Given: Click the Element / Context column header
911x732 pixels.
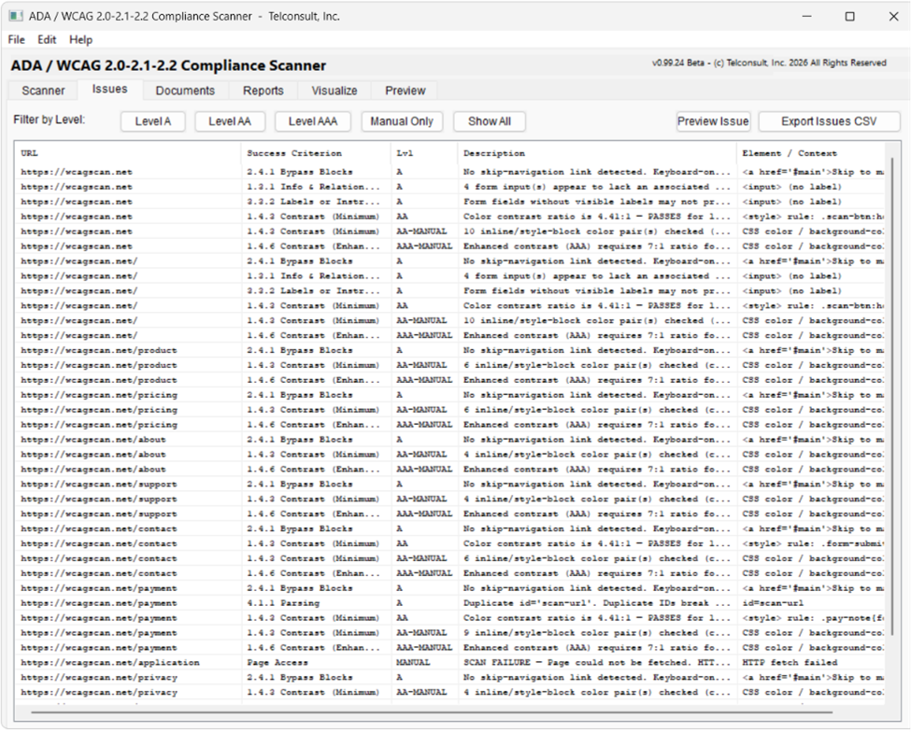Looking at the screenshot, I should (811, 153).
